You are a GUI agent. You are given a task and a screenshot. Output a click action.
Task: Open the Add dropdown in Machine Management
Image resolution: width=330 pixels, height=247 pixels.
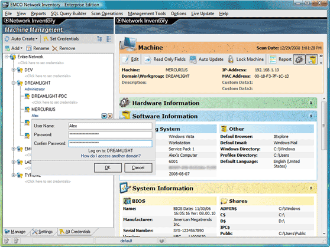[14, 48]
